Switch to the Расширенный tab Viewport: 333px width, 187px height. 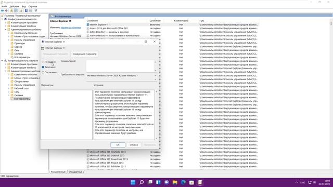[x=58, y=172]
